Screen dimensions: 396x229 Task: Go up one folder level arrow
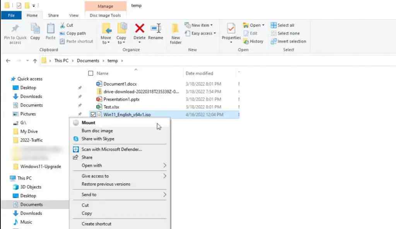35,61
